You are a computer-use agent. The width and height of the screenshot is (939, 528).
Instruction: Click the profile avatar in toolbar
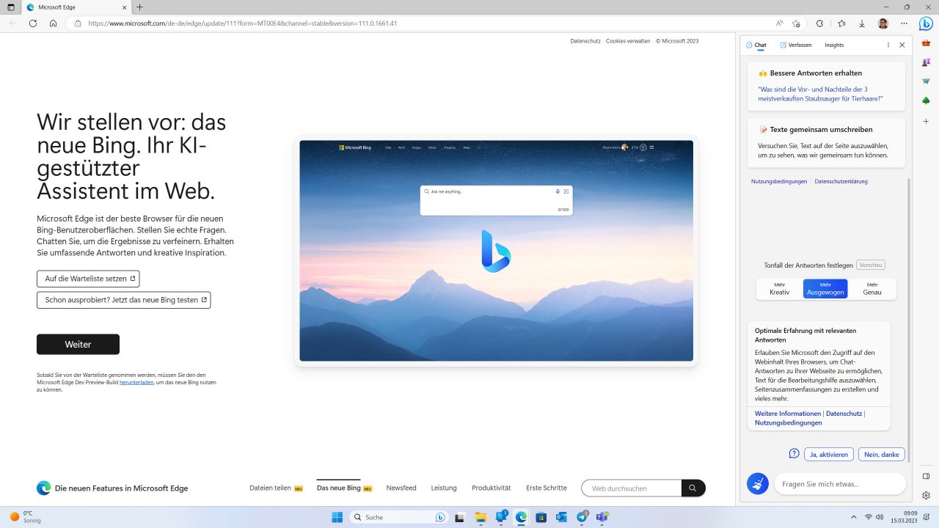pos(883,23)
